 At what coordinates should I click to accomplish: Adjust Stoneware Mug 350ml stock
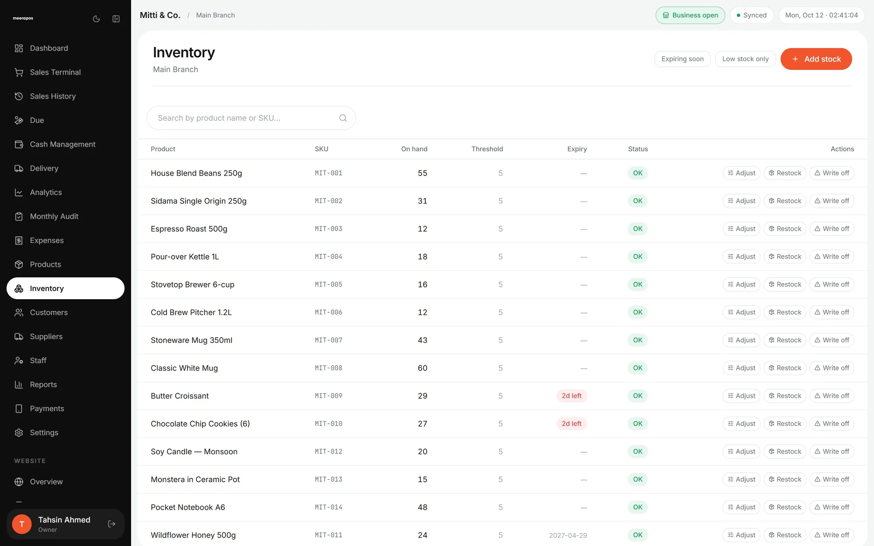741,340
